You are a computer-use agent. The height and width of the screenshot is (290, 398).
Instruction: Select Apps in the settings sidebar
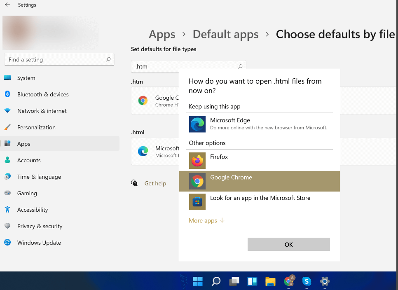click(23, 144)
